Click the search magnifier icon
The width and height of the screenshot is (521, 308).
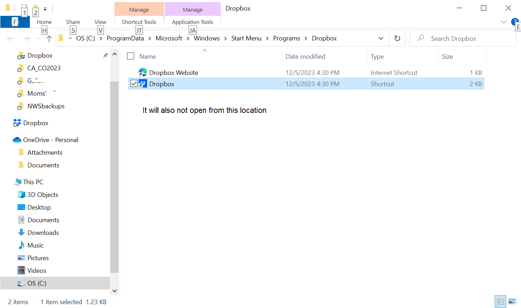pyautogui.click(x=421, y=38)
